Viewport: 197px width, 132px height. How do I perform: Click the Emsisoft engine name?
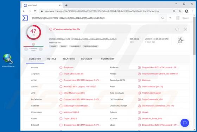[x=35, y=125]
